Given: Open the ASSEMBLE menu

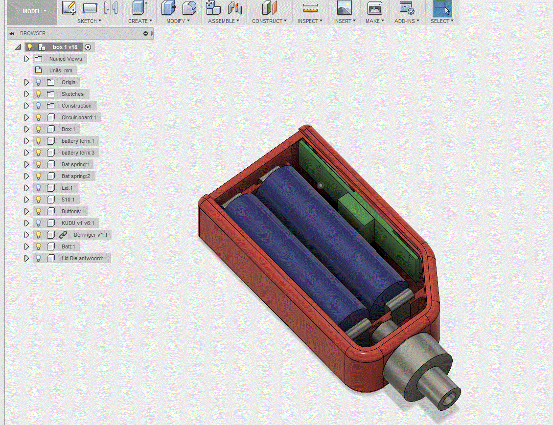Looking at the screenshot, I should point(224,21).
